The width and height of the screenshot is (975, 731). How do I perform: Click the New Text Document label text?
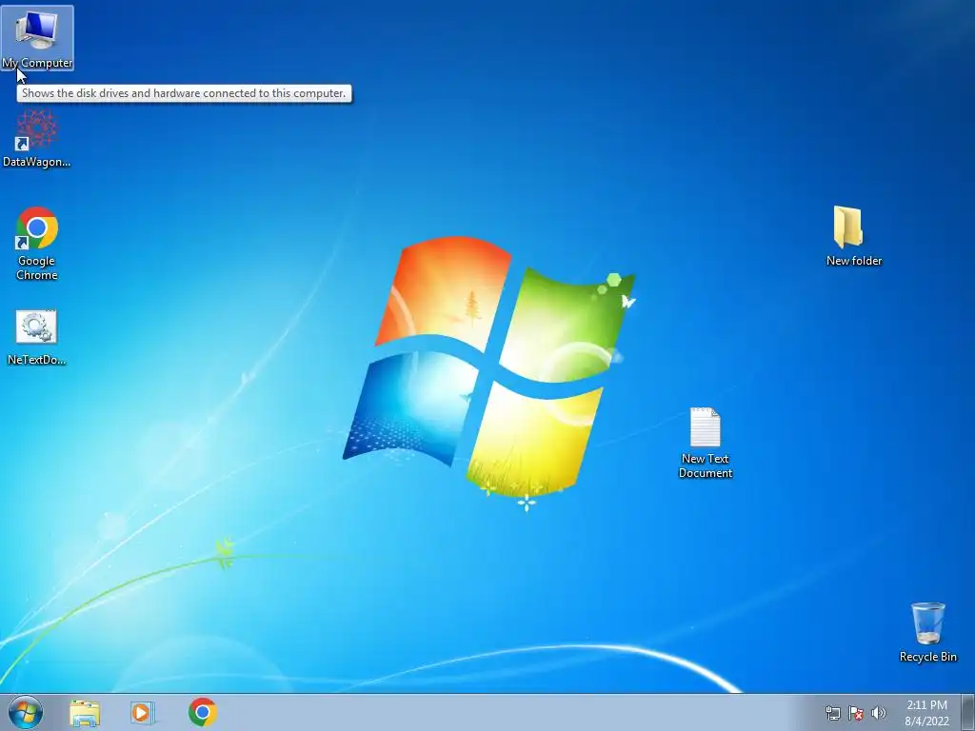click(706, 465)
